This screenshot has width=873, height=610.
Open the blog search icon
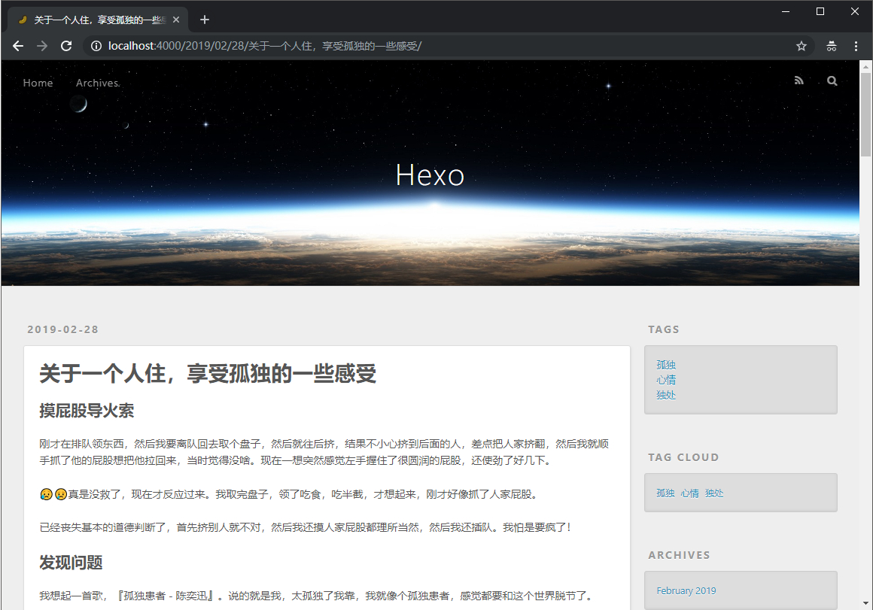click(832, 80)
